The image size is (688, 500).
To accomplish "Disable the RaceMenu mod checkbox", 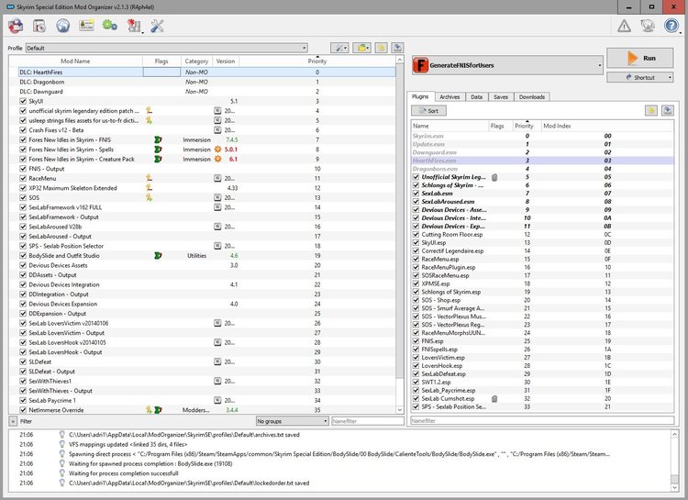I will point(23,178).
